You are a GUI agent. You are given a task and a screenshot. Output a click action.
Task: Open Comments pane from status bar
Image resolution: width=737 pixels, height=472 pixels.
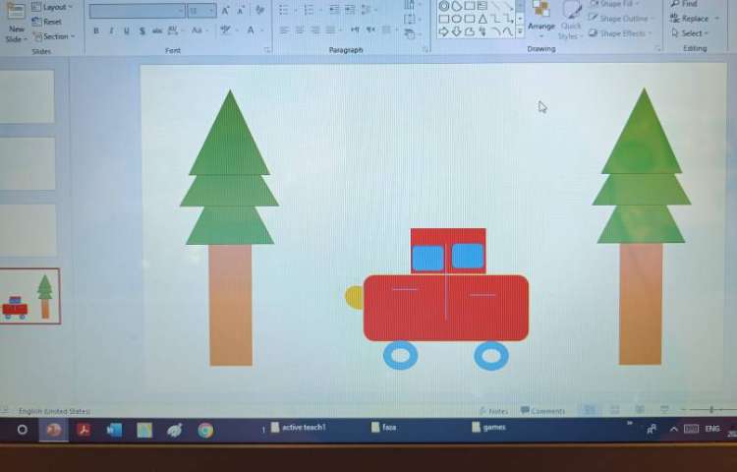(x=543, y=411)
